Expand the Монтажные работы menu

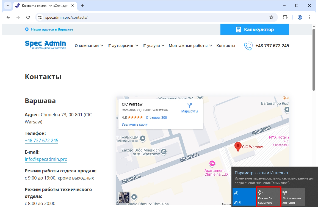pos(190,46)
